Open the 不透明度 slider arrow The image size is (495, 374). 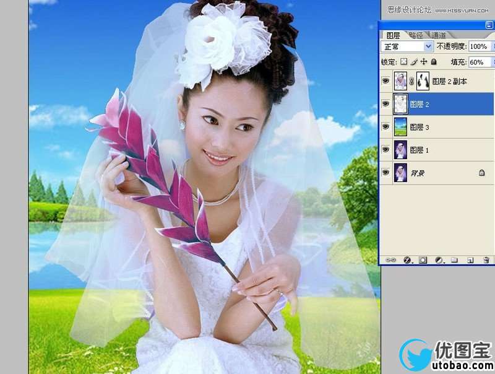[x=493, y=46]
